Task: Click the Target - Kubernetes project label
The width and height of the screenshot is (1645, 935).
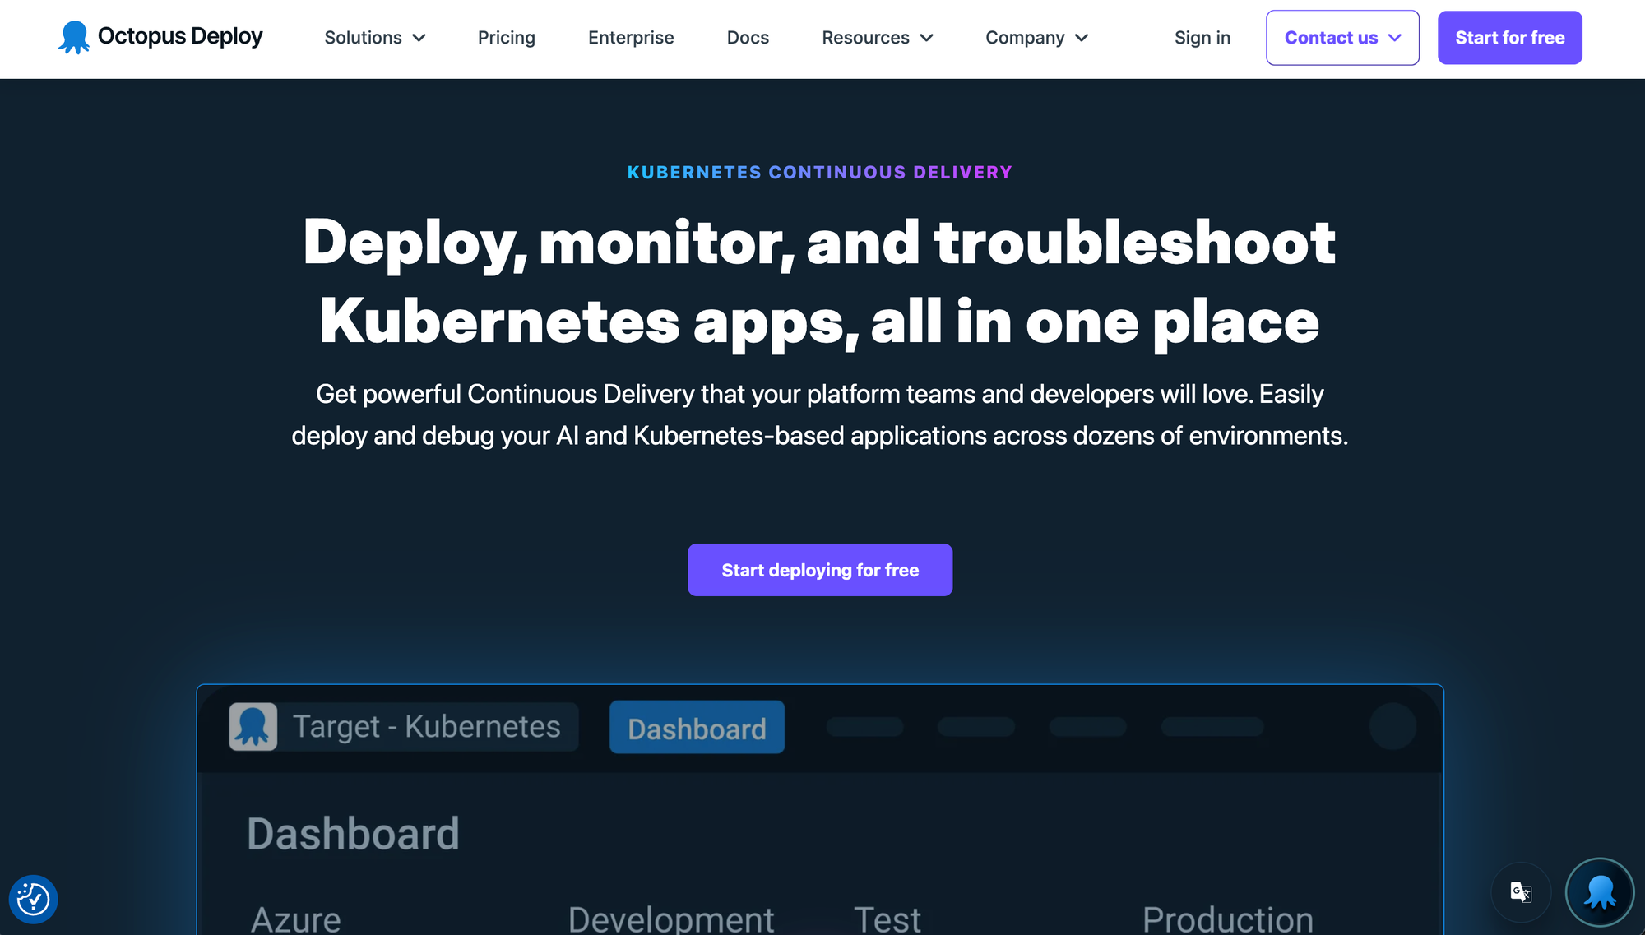Action: 427,727
